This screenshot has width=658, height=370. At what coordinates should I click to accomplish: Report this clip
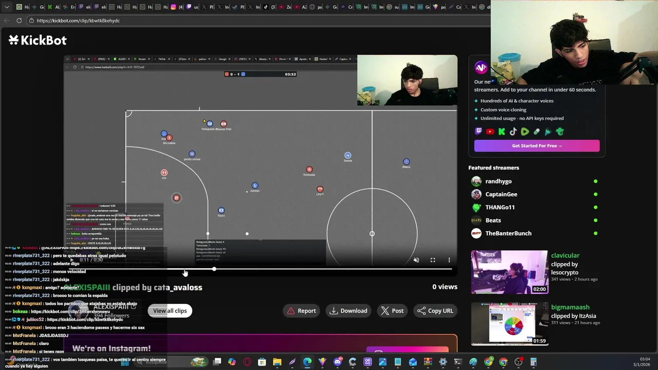[301, 310]
